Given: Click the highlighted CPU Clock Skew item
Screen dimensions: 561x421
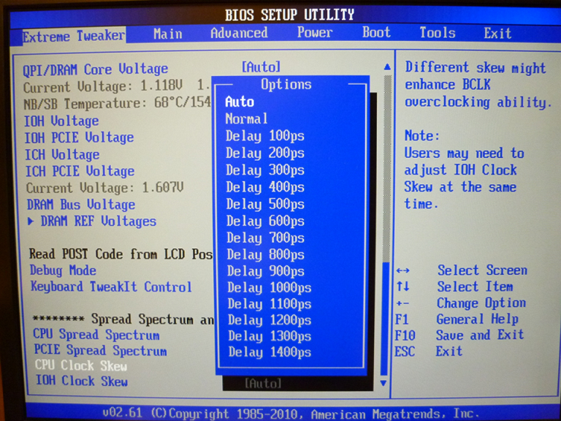Looking at the screenshot, I should [x=81, y=366].
